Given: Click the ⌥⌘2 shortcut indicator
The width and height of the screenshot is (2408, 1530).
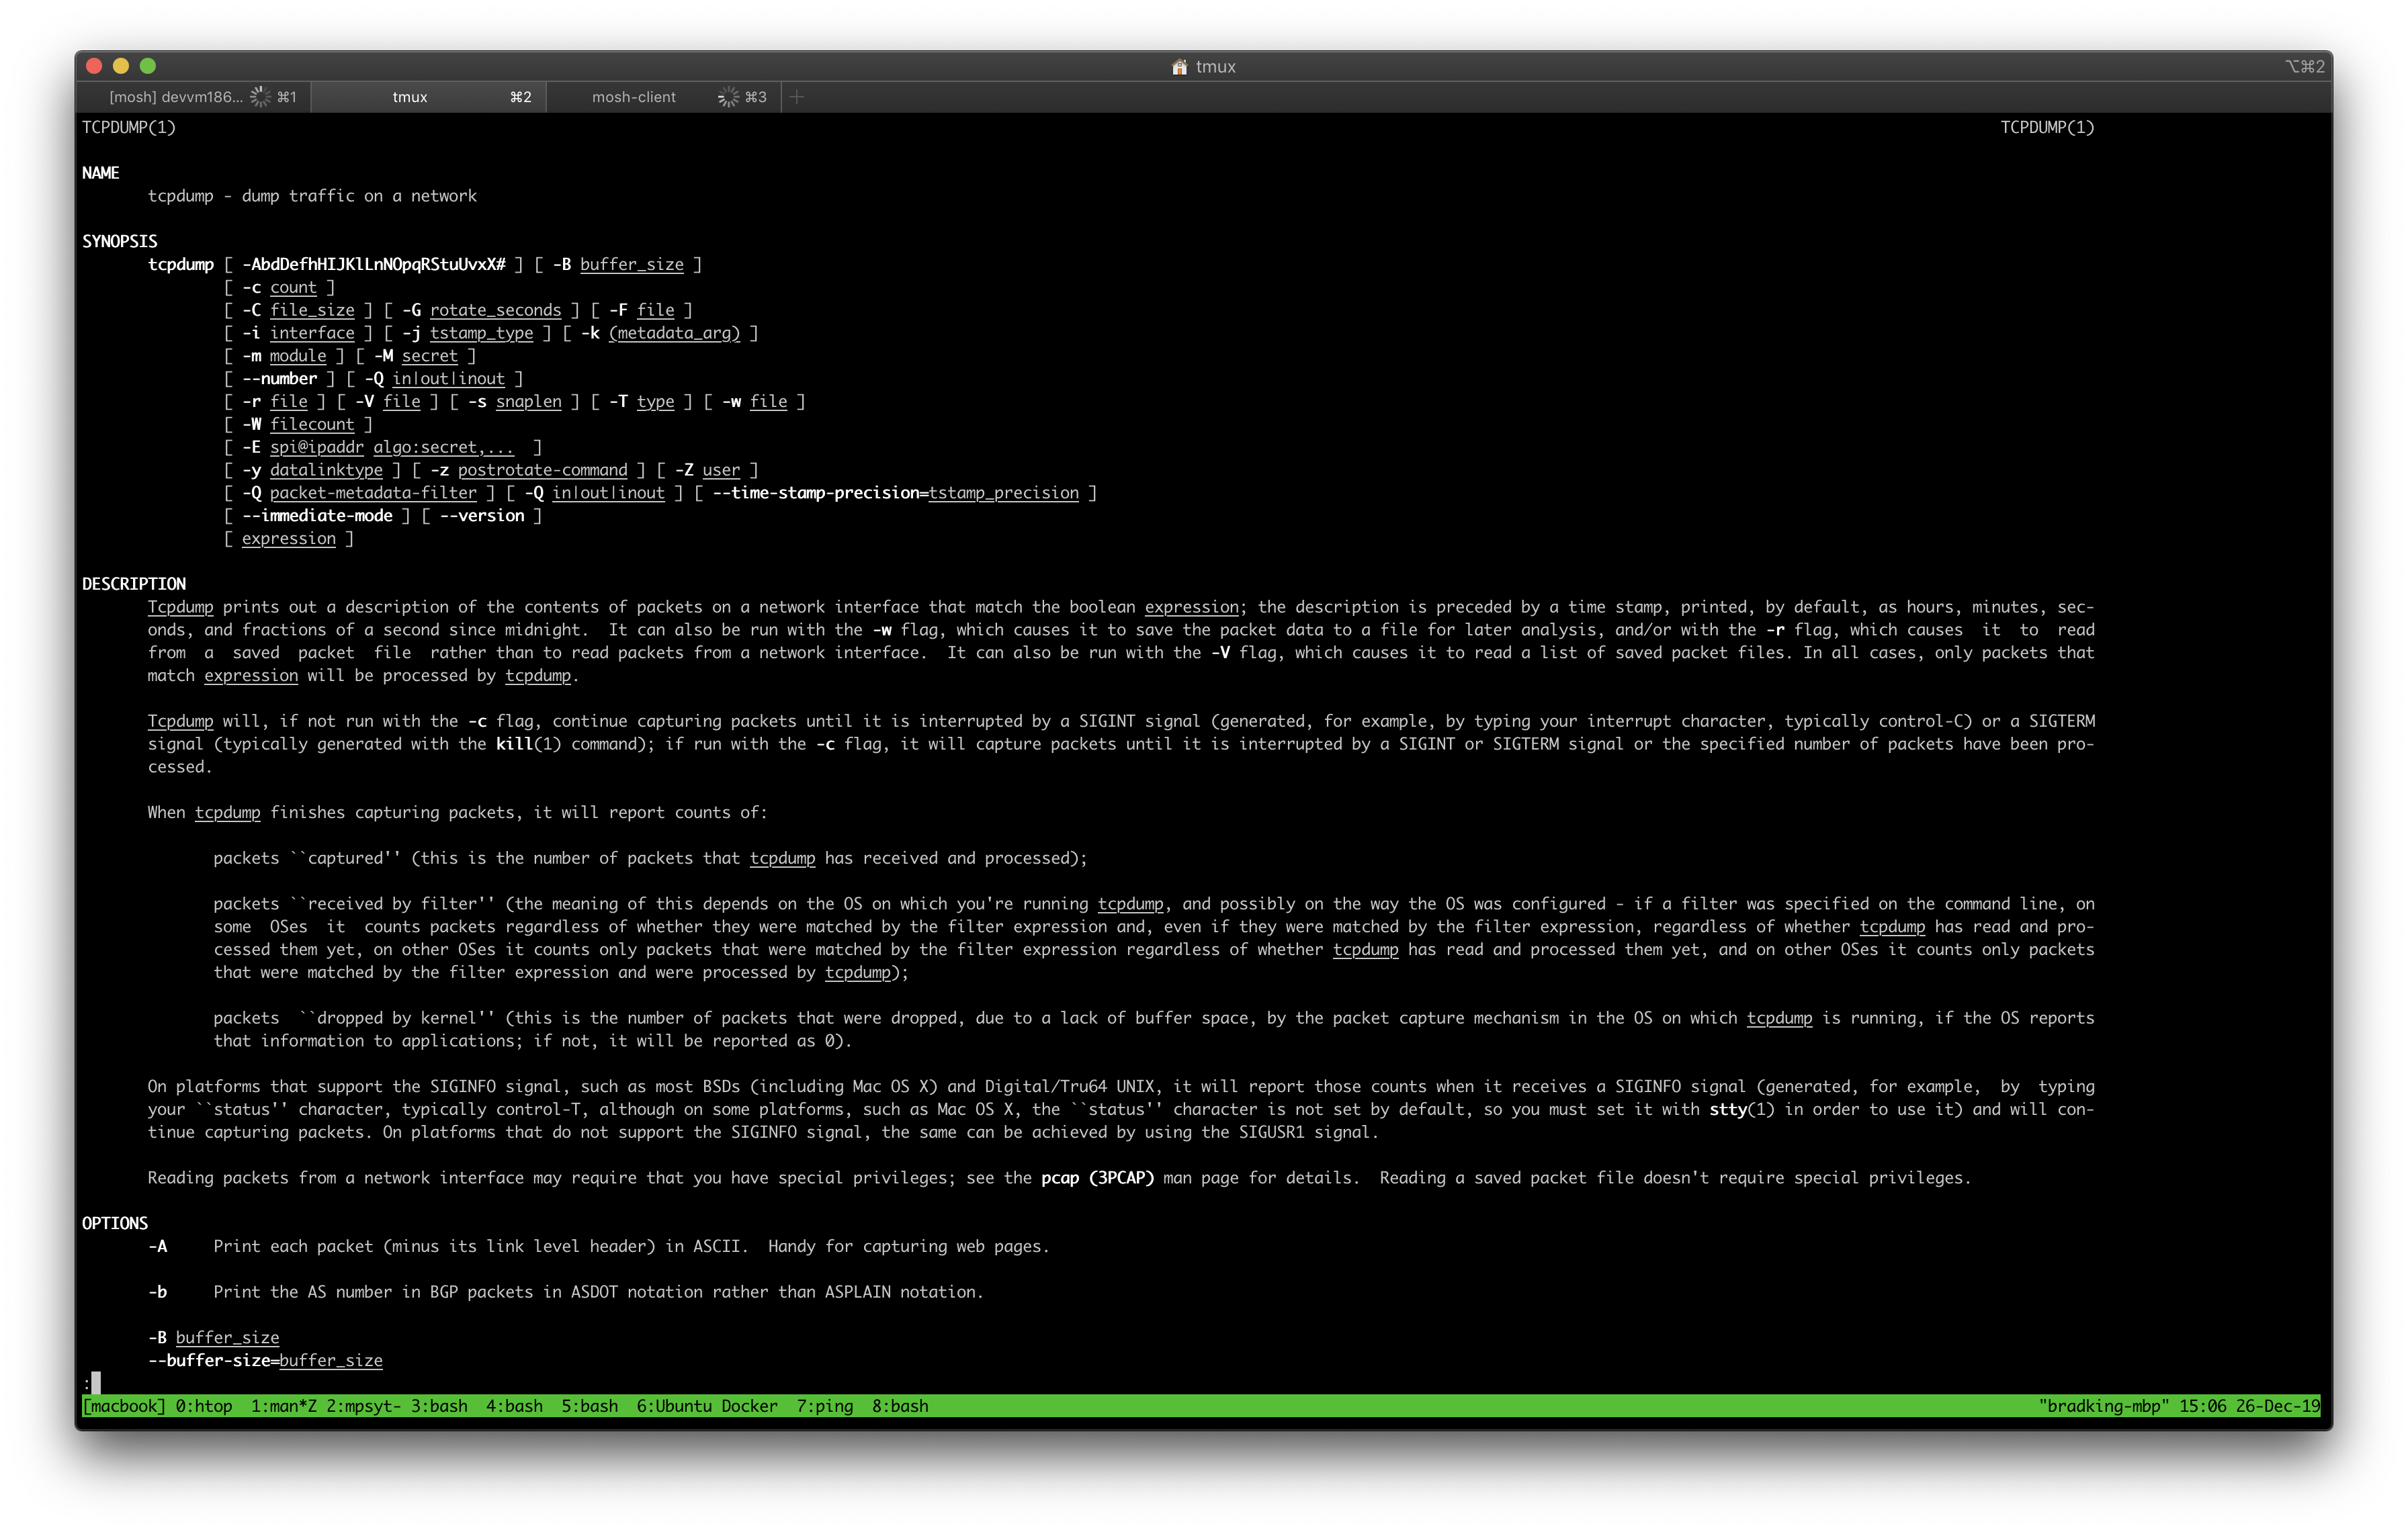Looking at the screenshot, I should tap(2304, 67).
